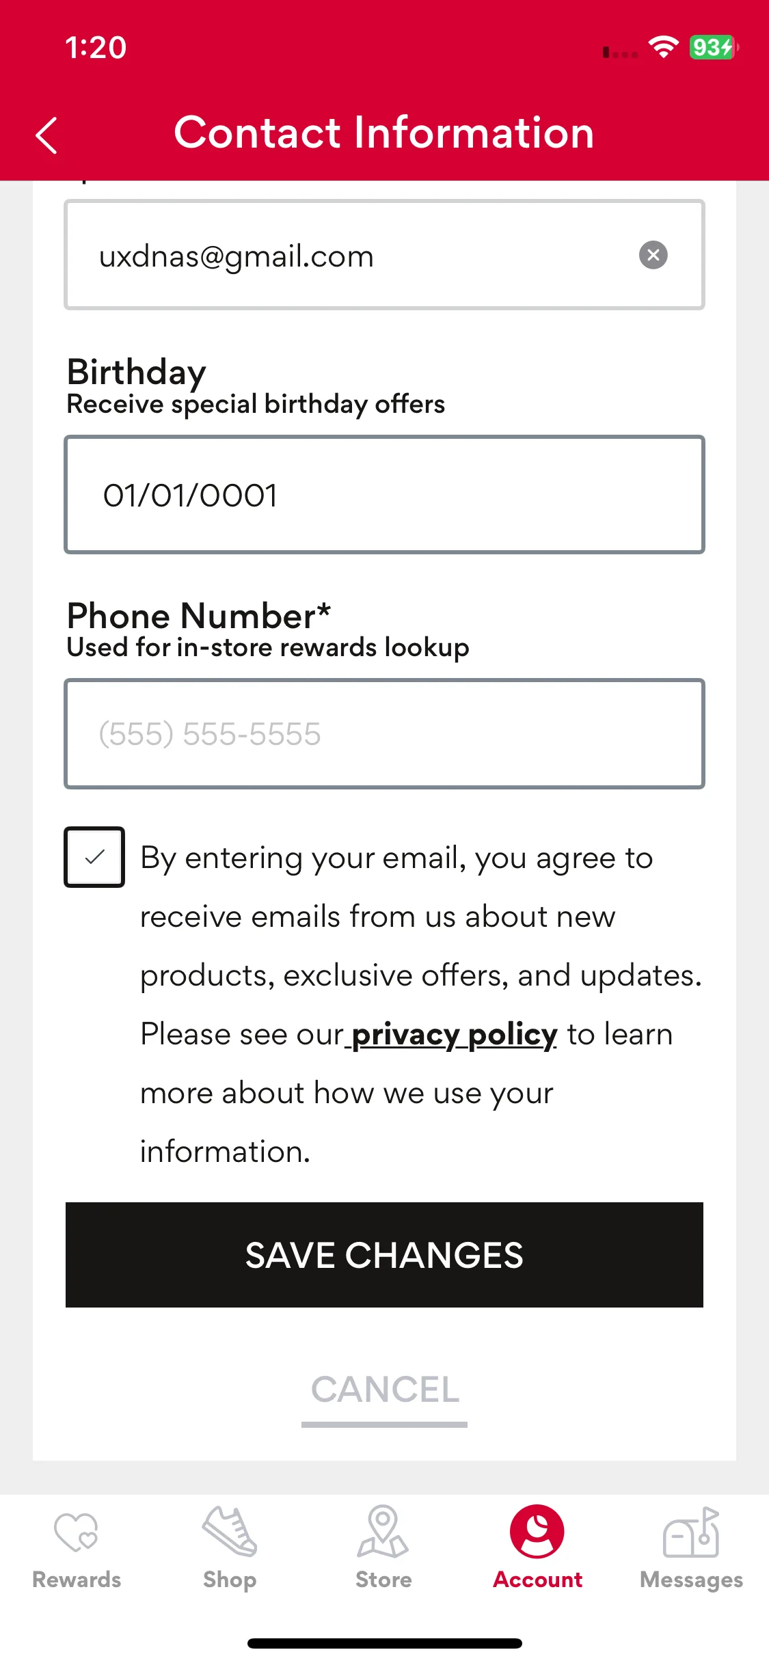Switch to the Rewards tab label
Screen dimensions: 769x1665
77,1580
